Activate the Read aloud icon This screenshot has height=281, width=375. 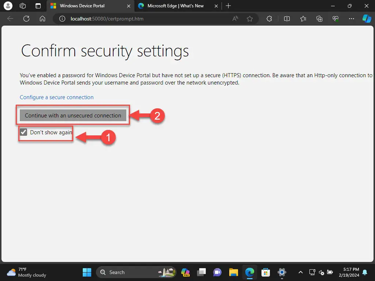235,19
